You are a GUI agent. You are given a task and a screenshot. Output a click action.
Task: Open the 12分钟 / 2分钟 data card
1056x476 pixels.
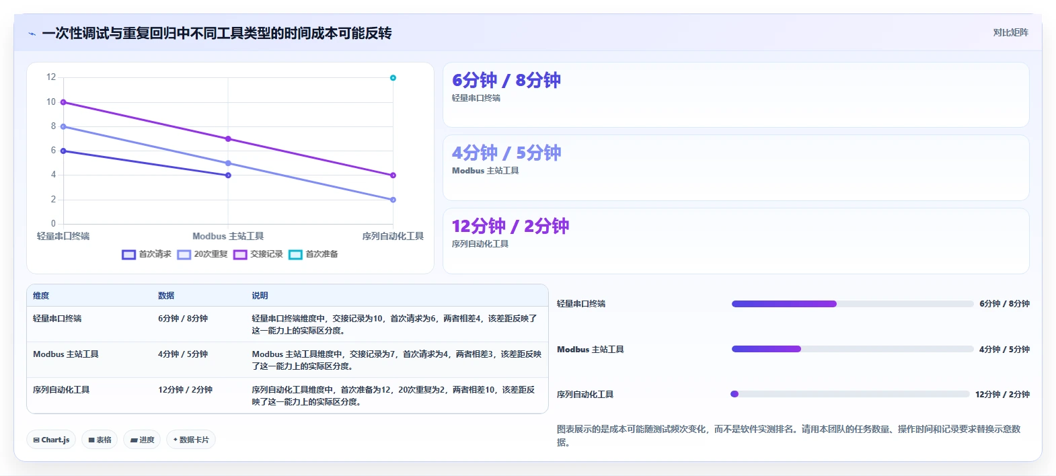coord(736,241)
